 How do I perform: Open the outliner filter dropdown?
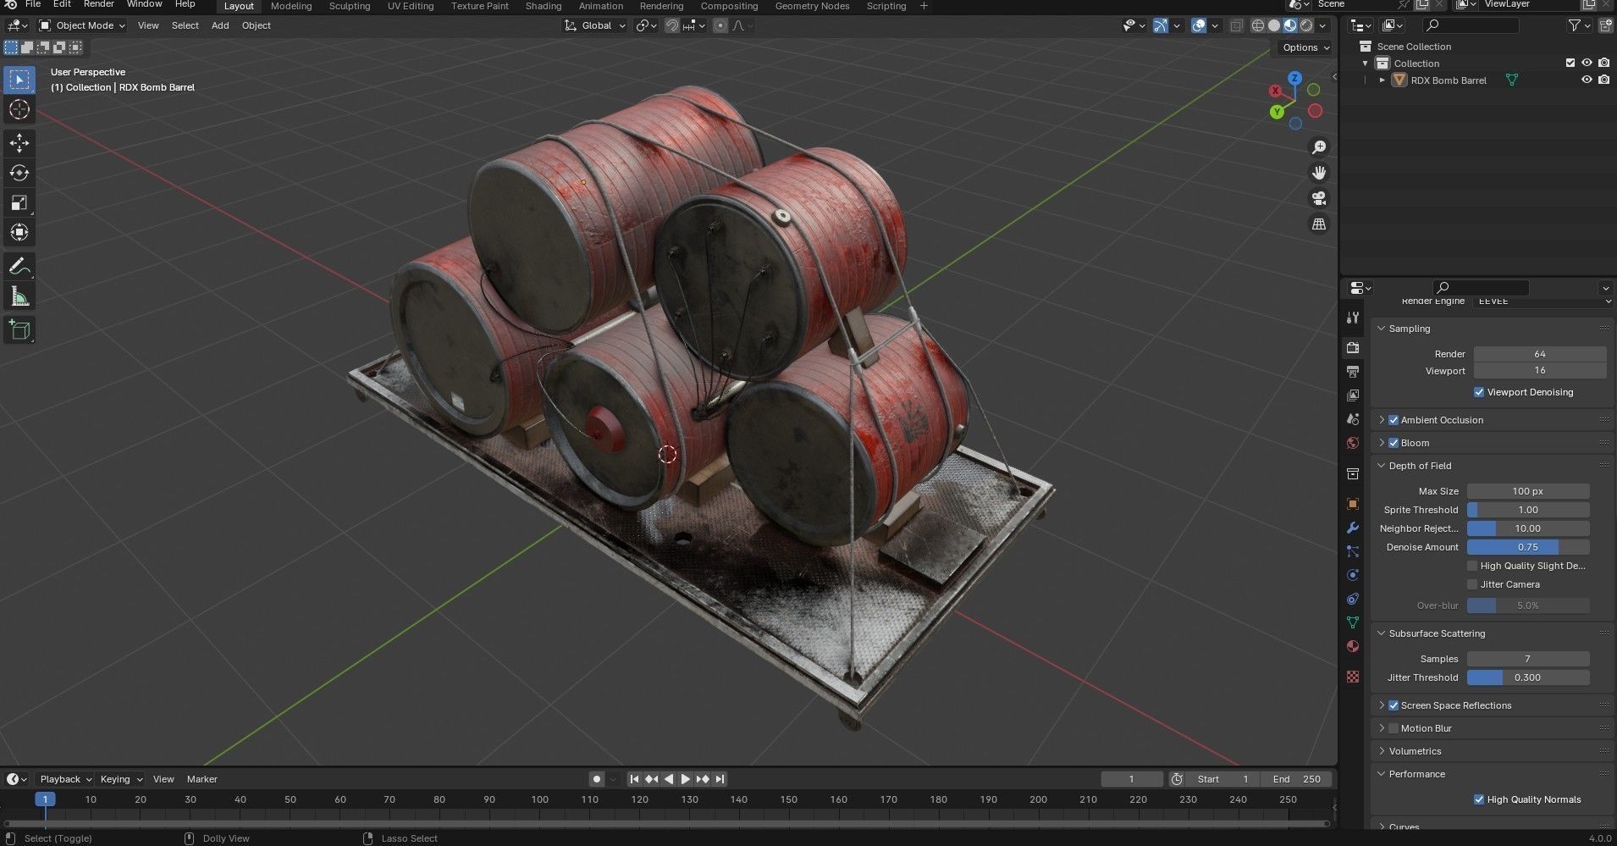[1579, 25]
